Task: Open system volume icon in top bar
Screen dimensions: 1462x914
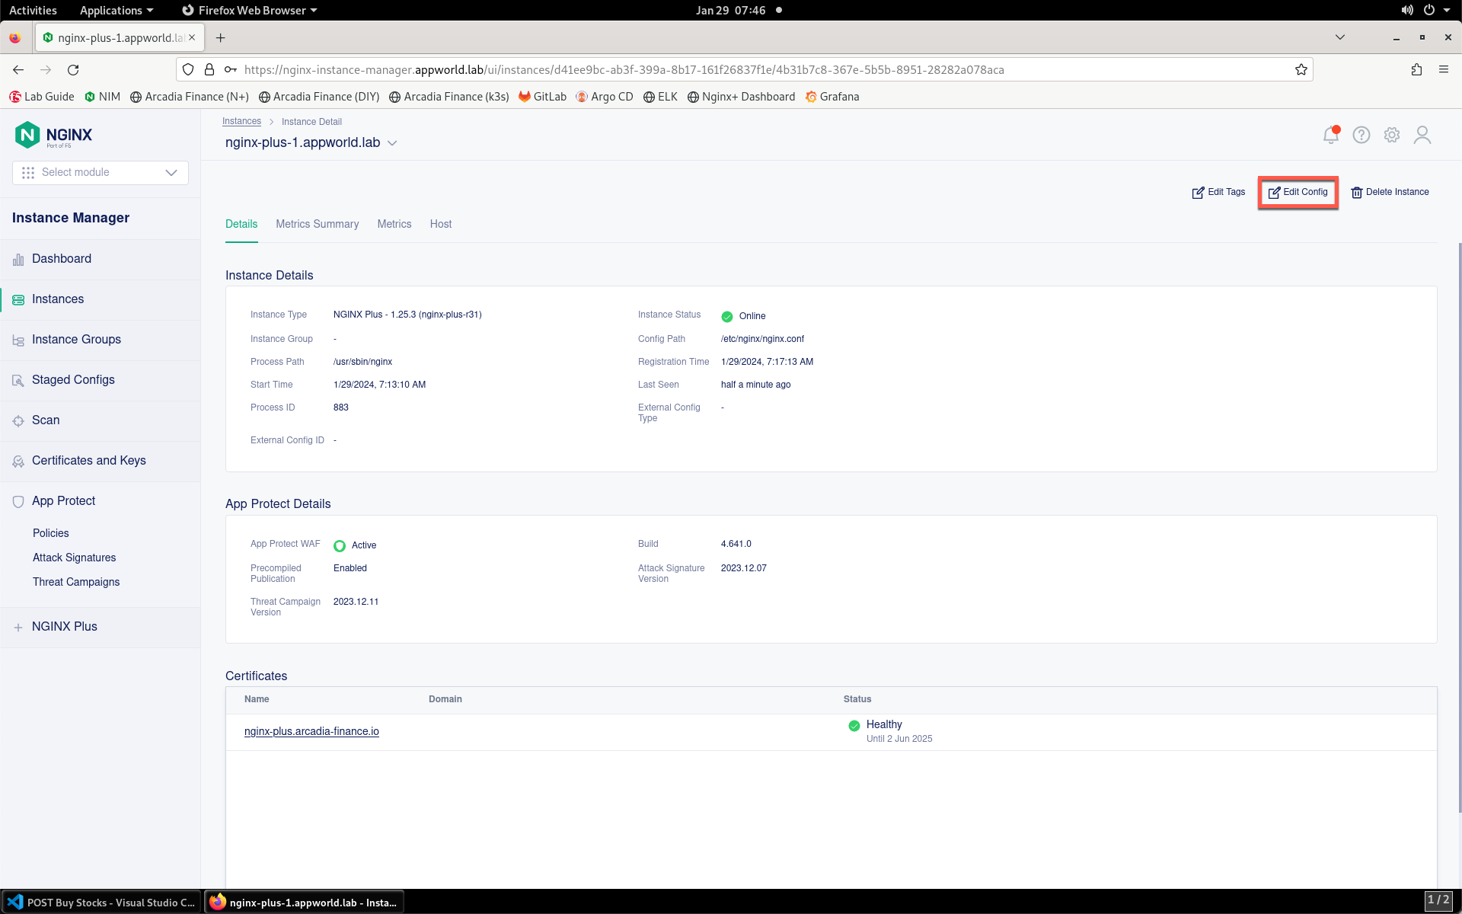Action: (1406, 10)
